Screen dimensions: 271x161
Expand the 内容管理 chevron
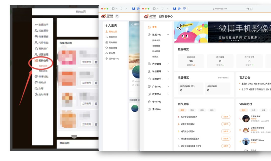168,64
